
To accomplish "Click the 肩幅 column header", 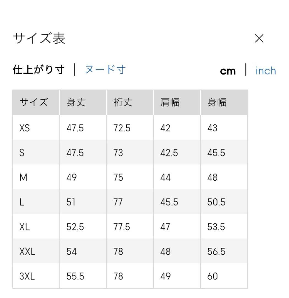I will click(x=170, y=102).
